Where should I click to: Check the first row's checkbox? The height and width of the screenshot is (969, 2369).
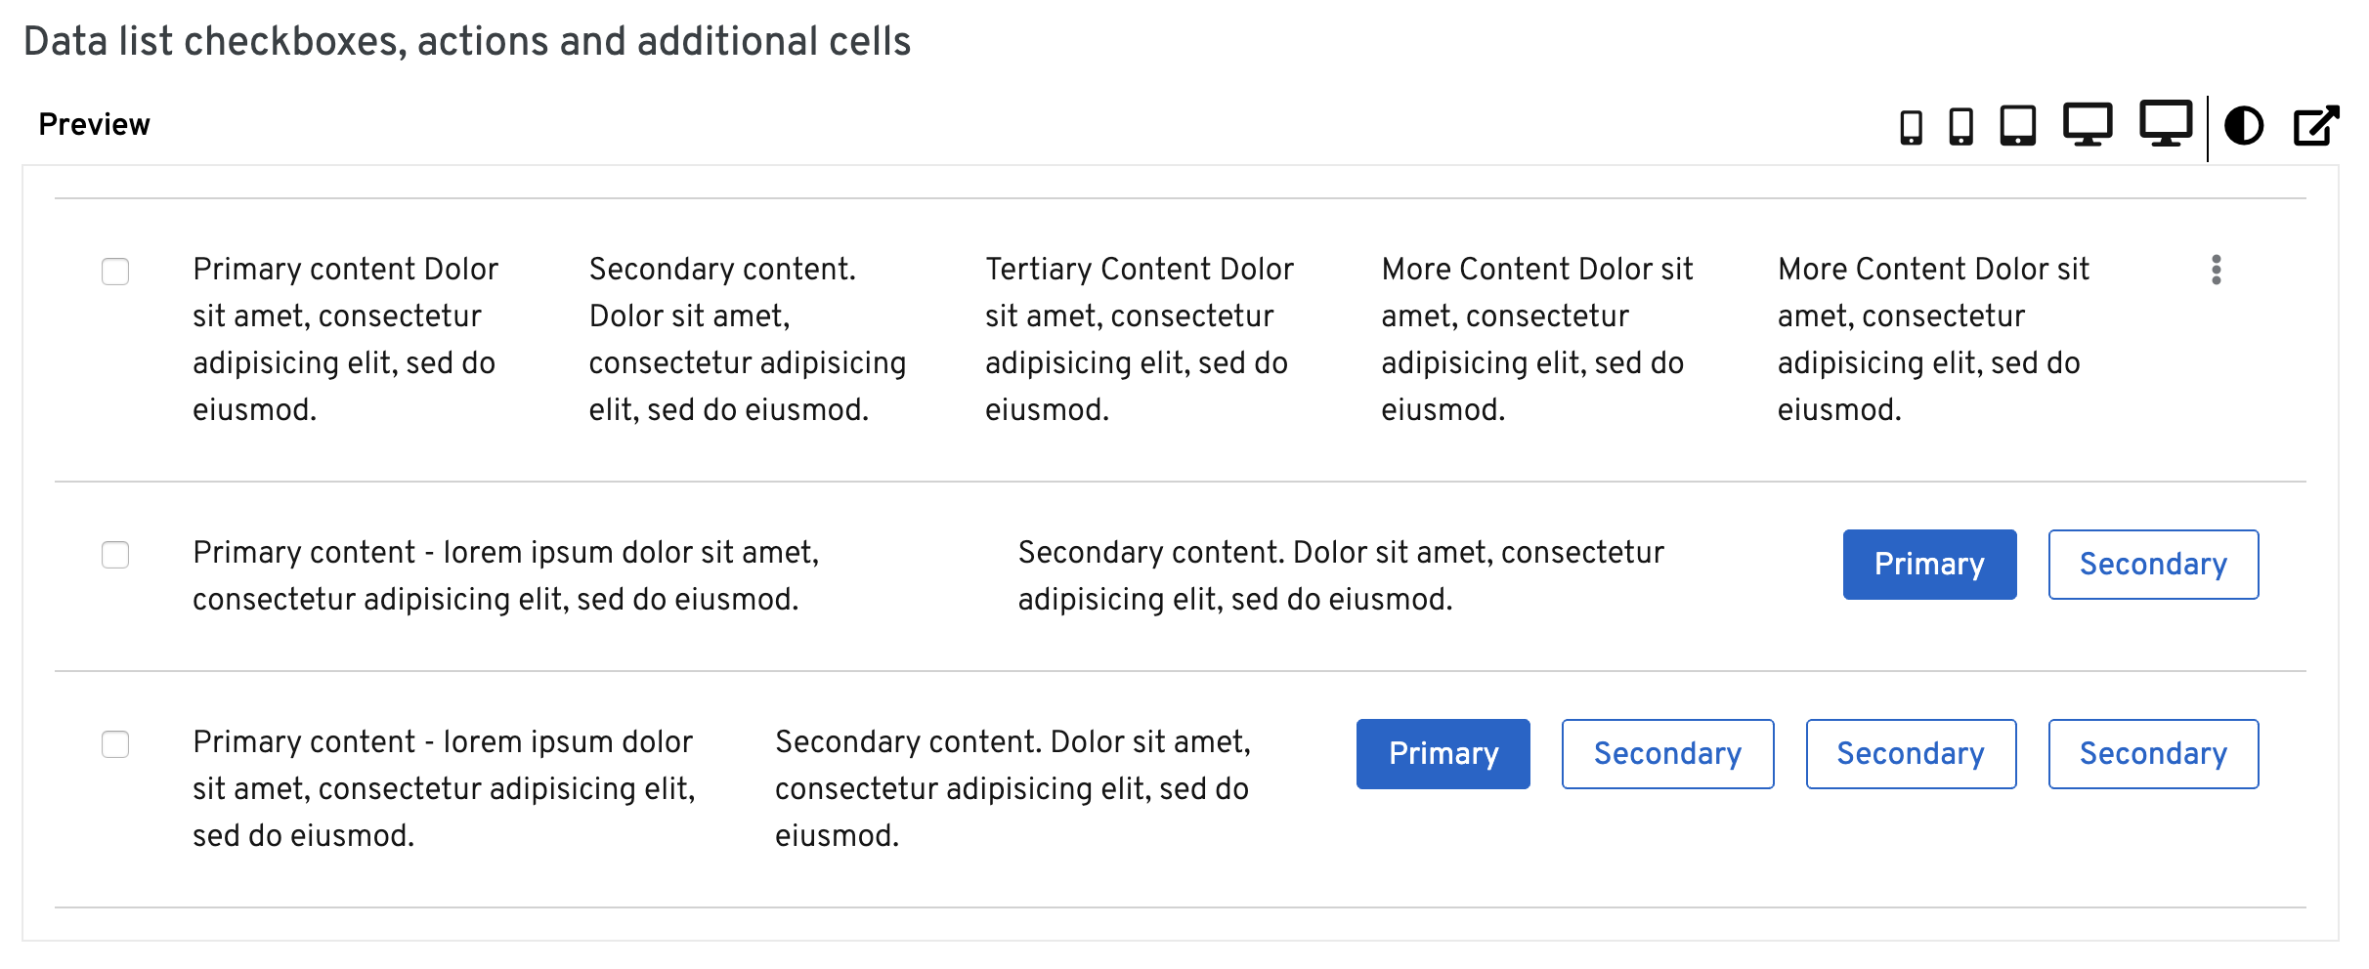(114, 273)
